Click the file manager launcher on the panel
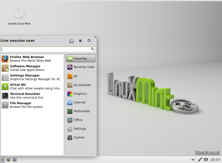 15,160
